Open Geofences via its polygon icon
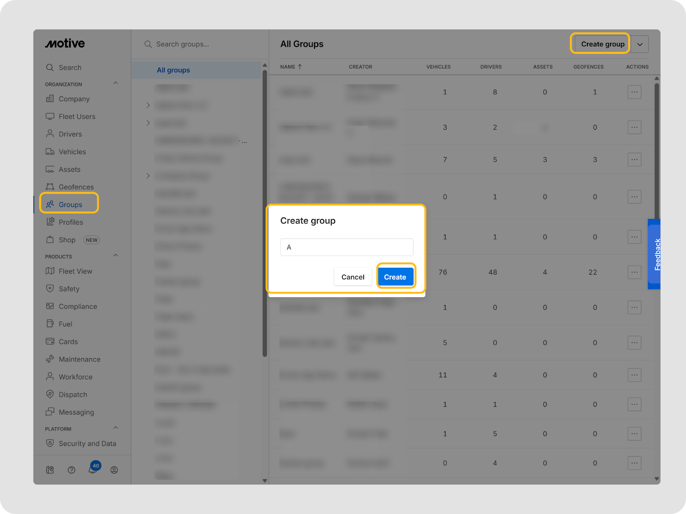This screenshot has height=514, width=686. tap(50, 187)
